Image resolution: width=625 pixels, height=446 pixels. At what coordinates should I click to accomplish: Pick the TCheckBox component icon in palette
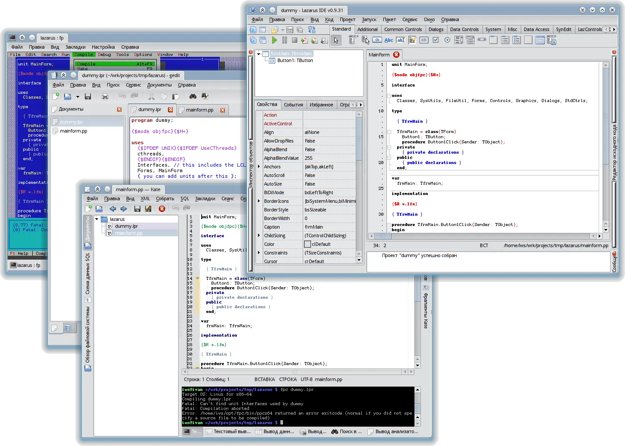[x=435, y=40]
